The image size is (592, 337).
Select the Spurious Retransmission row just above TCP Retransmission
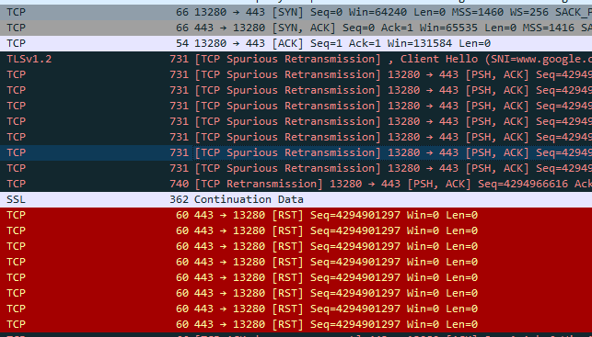296,168
